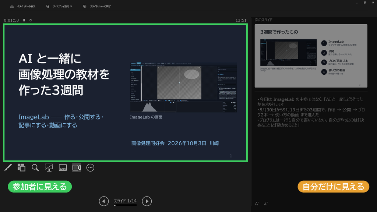Open more slide show options
Viewport: 377px width, 212px height.
click(90, 167)
